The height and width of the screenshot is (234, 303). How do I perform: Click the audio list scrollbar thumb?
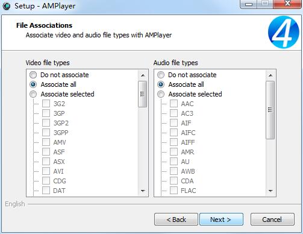coord(270,110)
